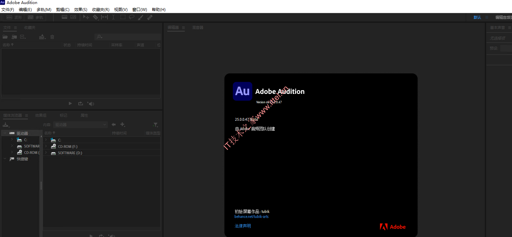Open the New File dropdown in Files panel

point(23,37)
